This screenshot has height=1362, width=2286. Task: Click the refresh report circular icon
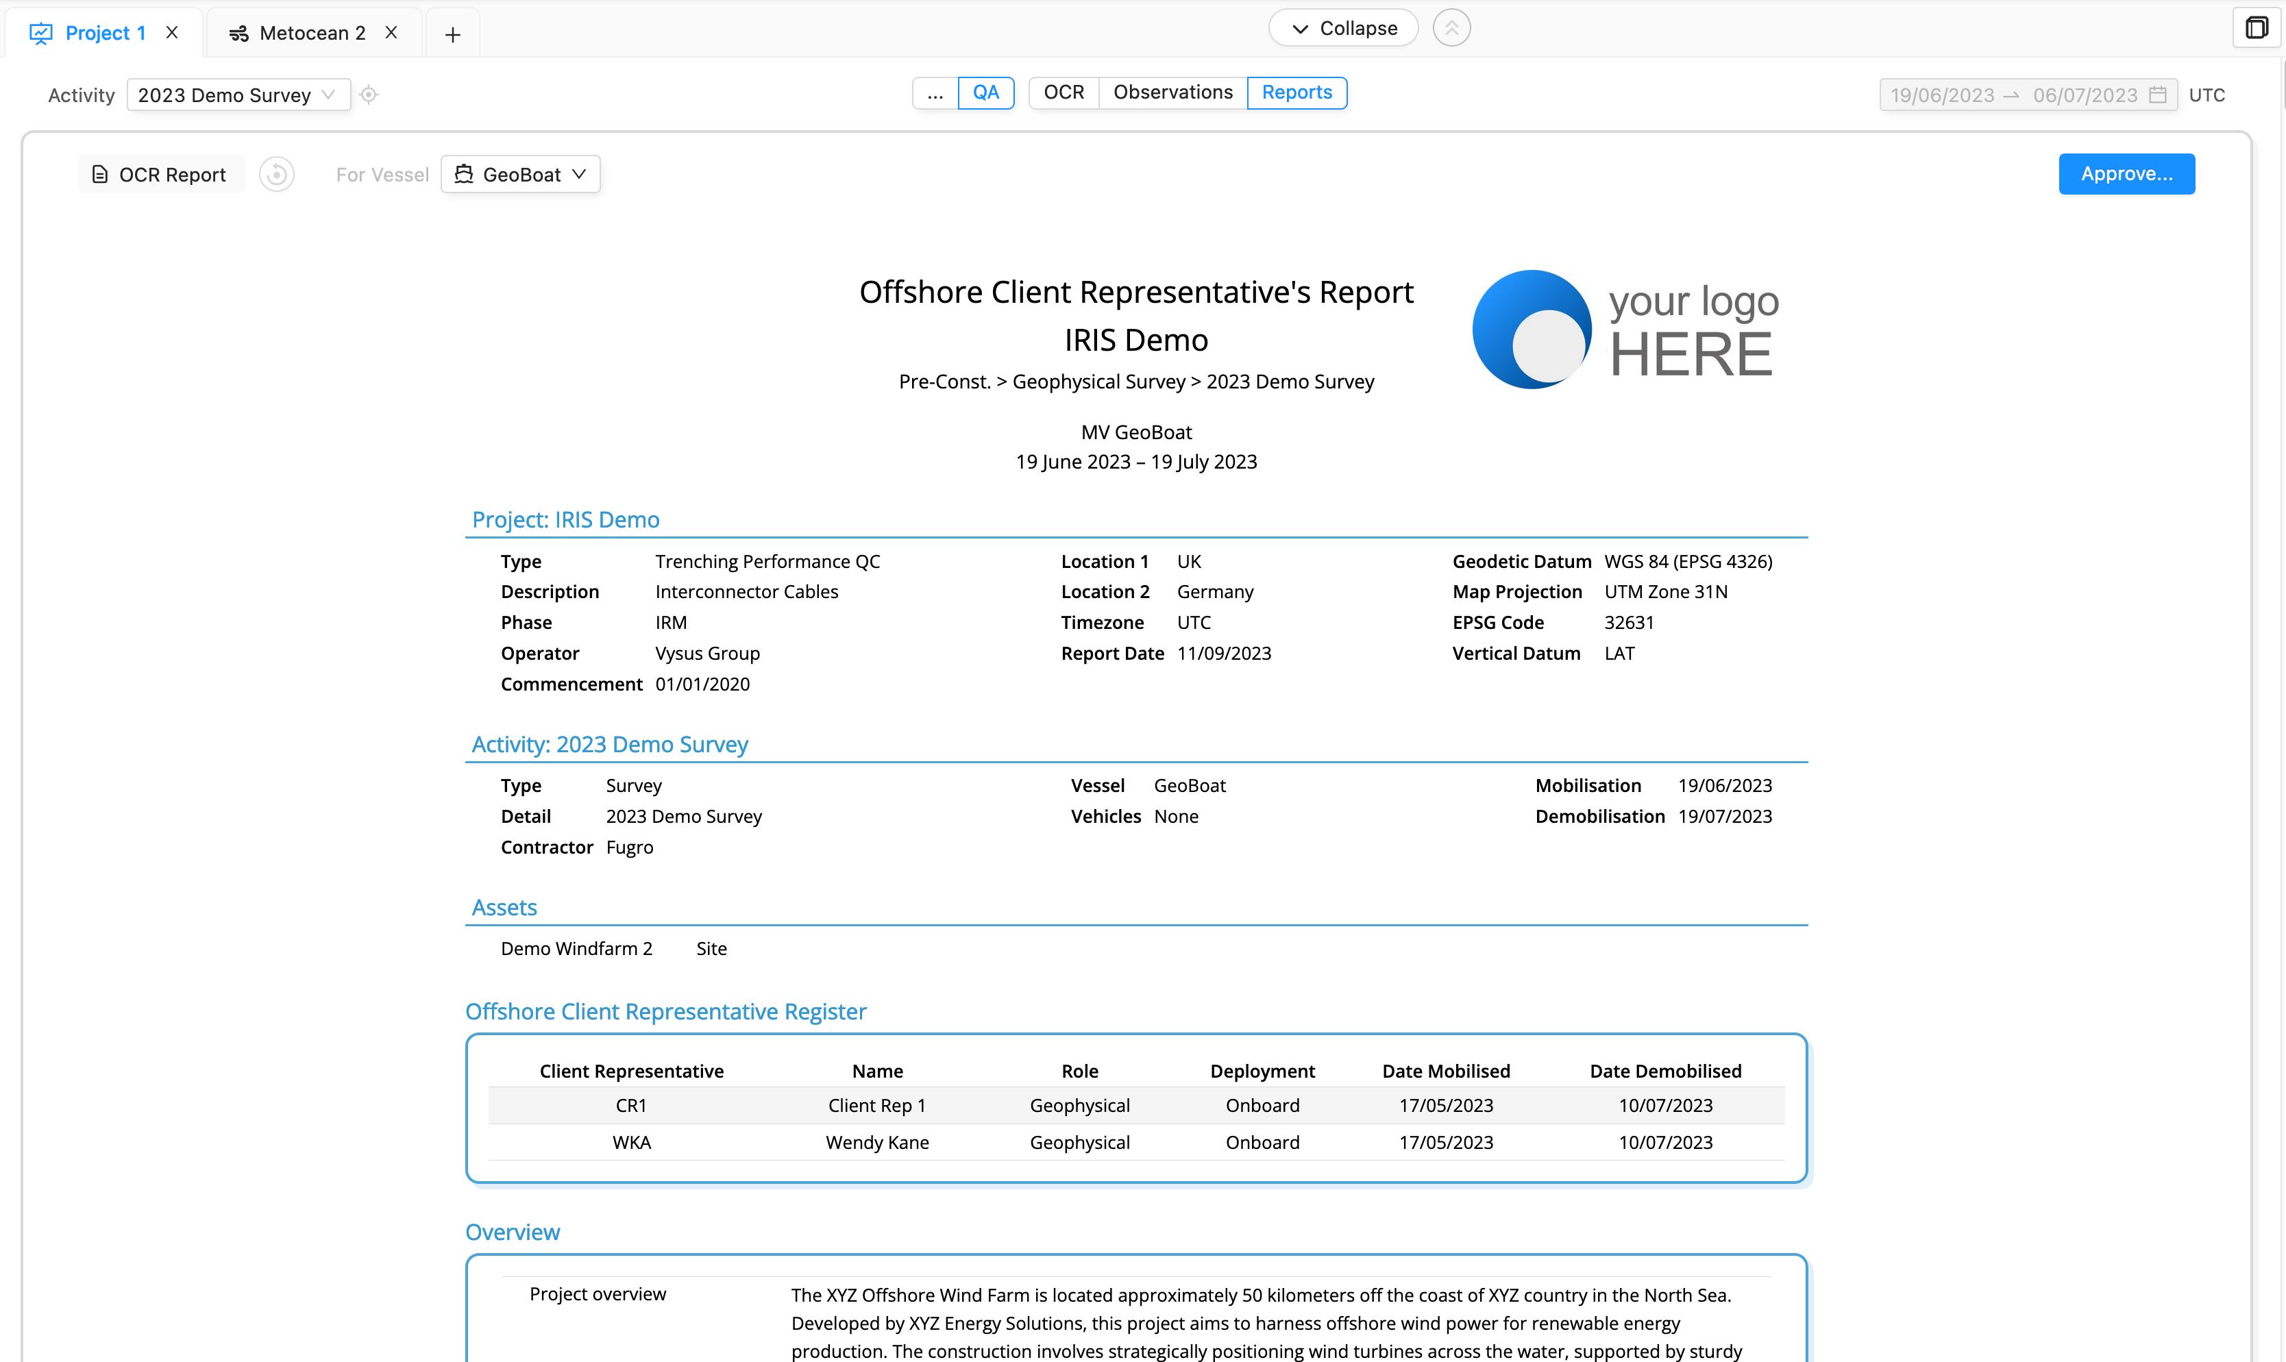click(276, 175)
